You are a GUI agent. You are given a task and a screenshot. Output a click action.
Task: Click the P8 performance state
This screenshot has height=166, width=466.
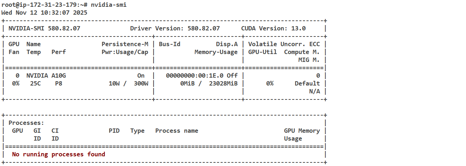click(x=58, y=83)
